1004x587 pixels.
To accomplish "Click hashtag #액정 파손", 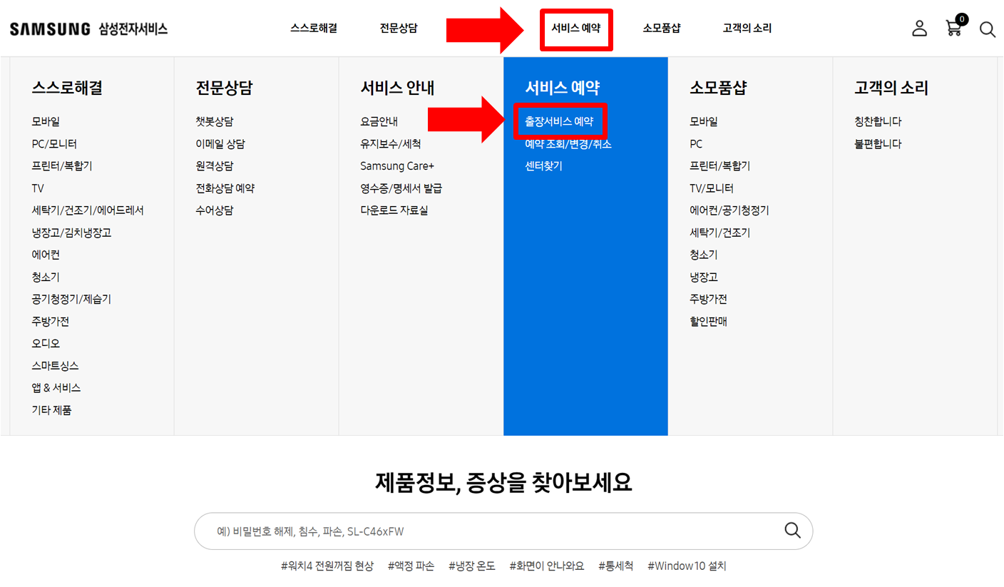I will (x=411, y=566).
